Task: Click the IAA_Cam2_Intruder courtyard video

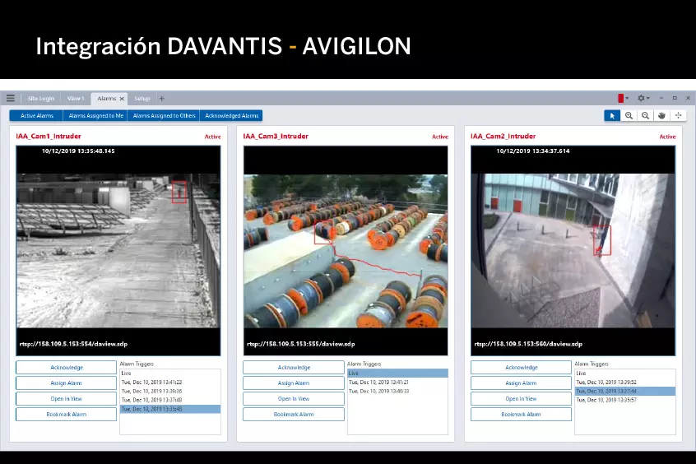Action: point(573,250)
